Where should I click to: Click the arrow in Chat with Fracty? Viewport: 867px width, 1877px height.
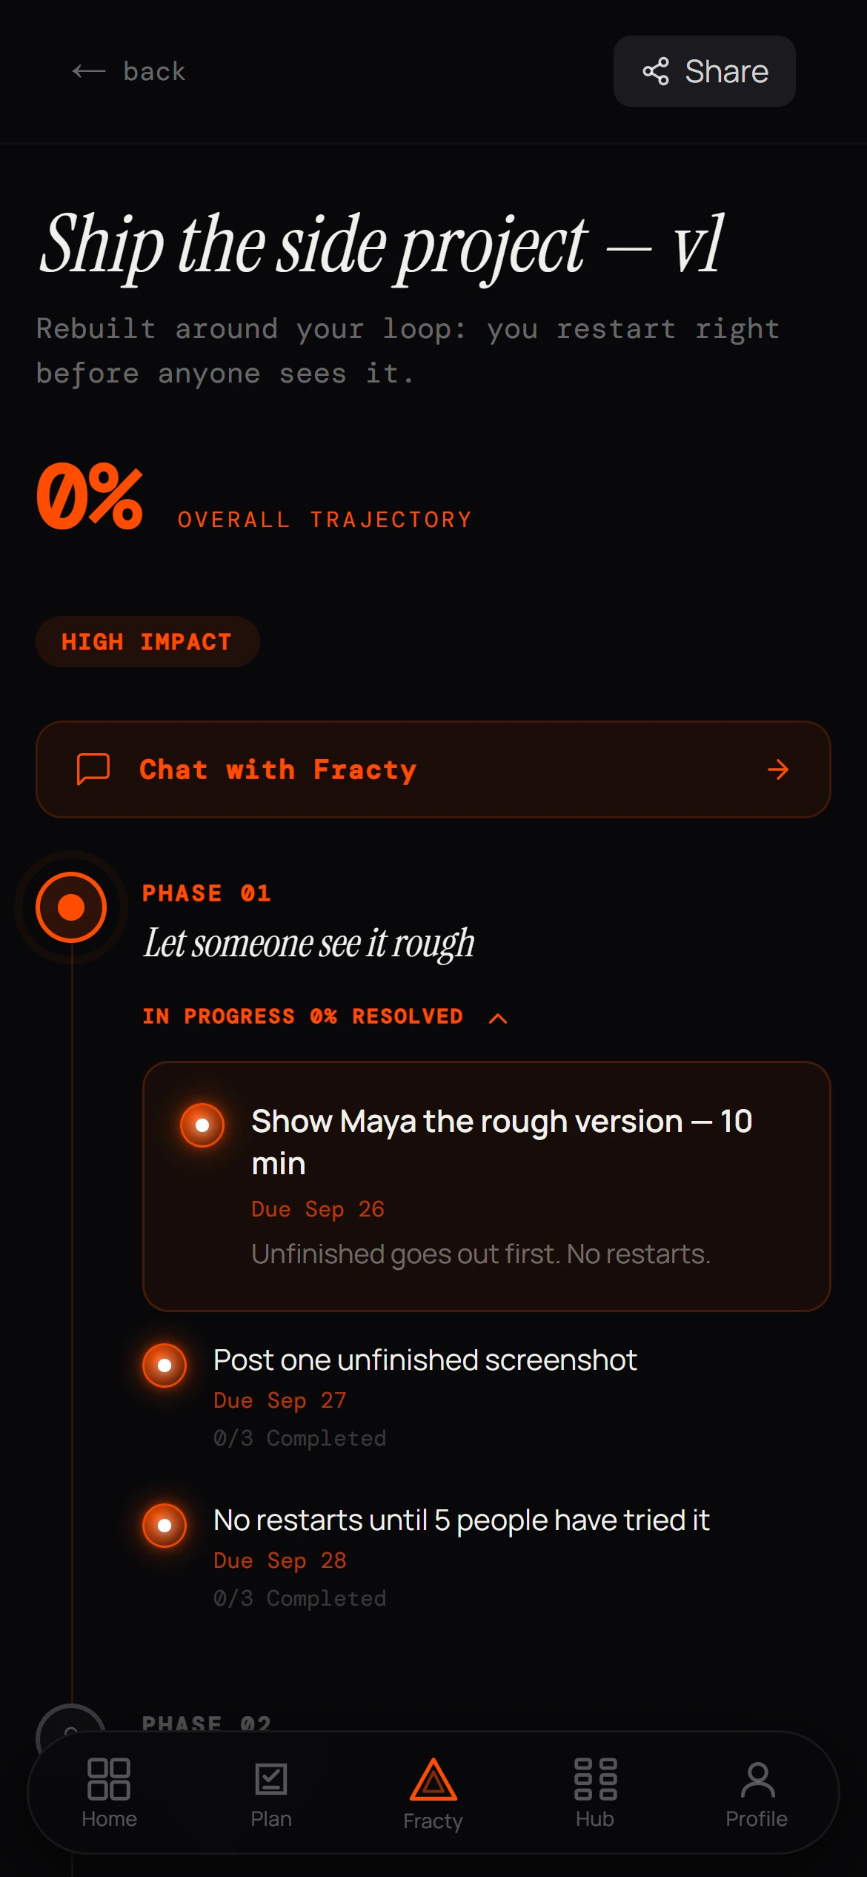point(778,769)
